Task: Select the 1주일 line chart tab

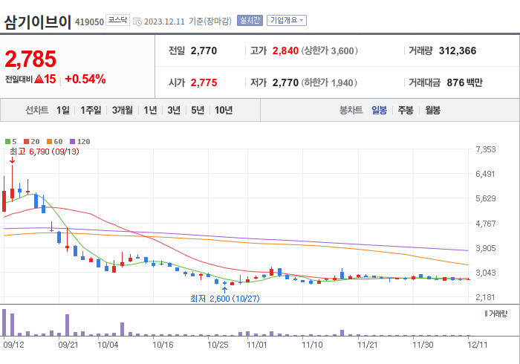Action: [x=91, y=110]
